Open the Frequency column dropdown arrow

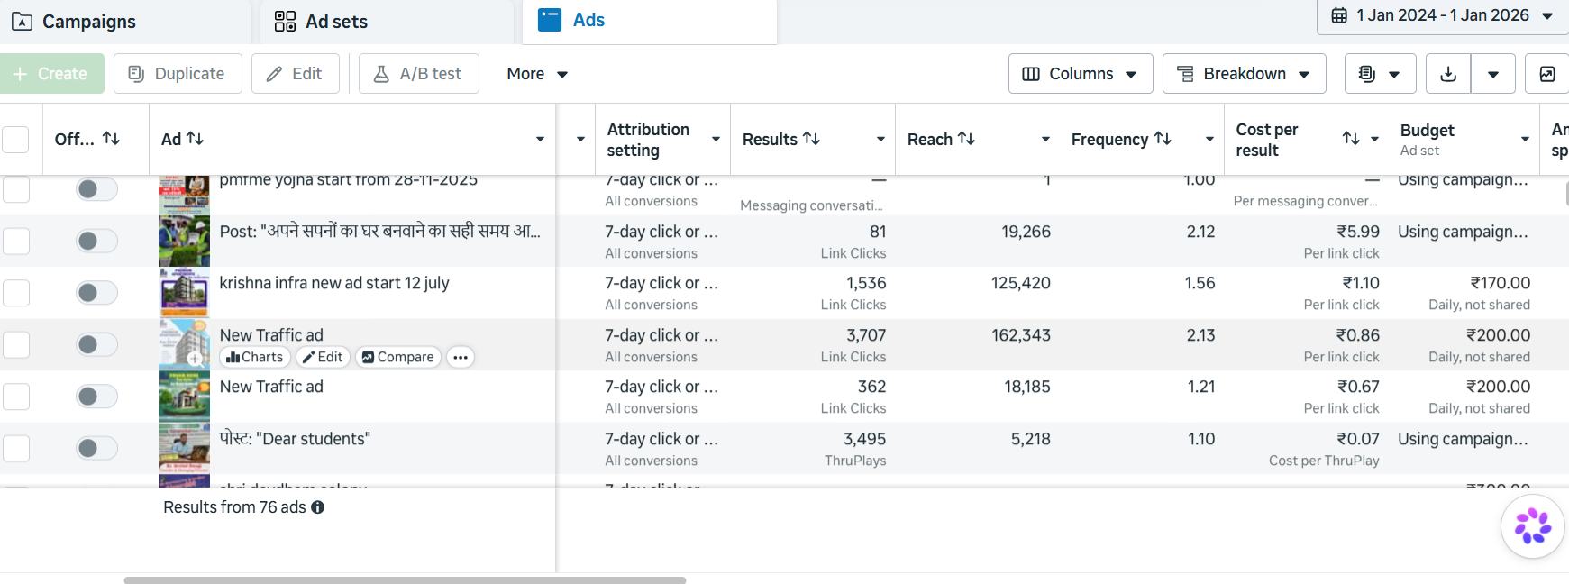pos(1209,139)
